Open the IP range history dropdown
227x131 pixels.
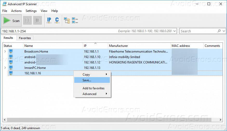pos(175,31)
